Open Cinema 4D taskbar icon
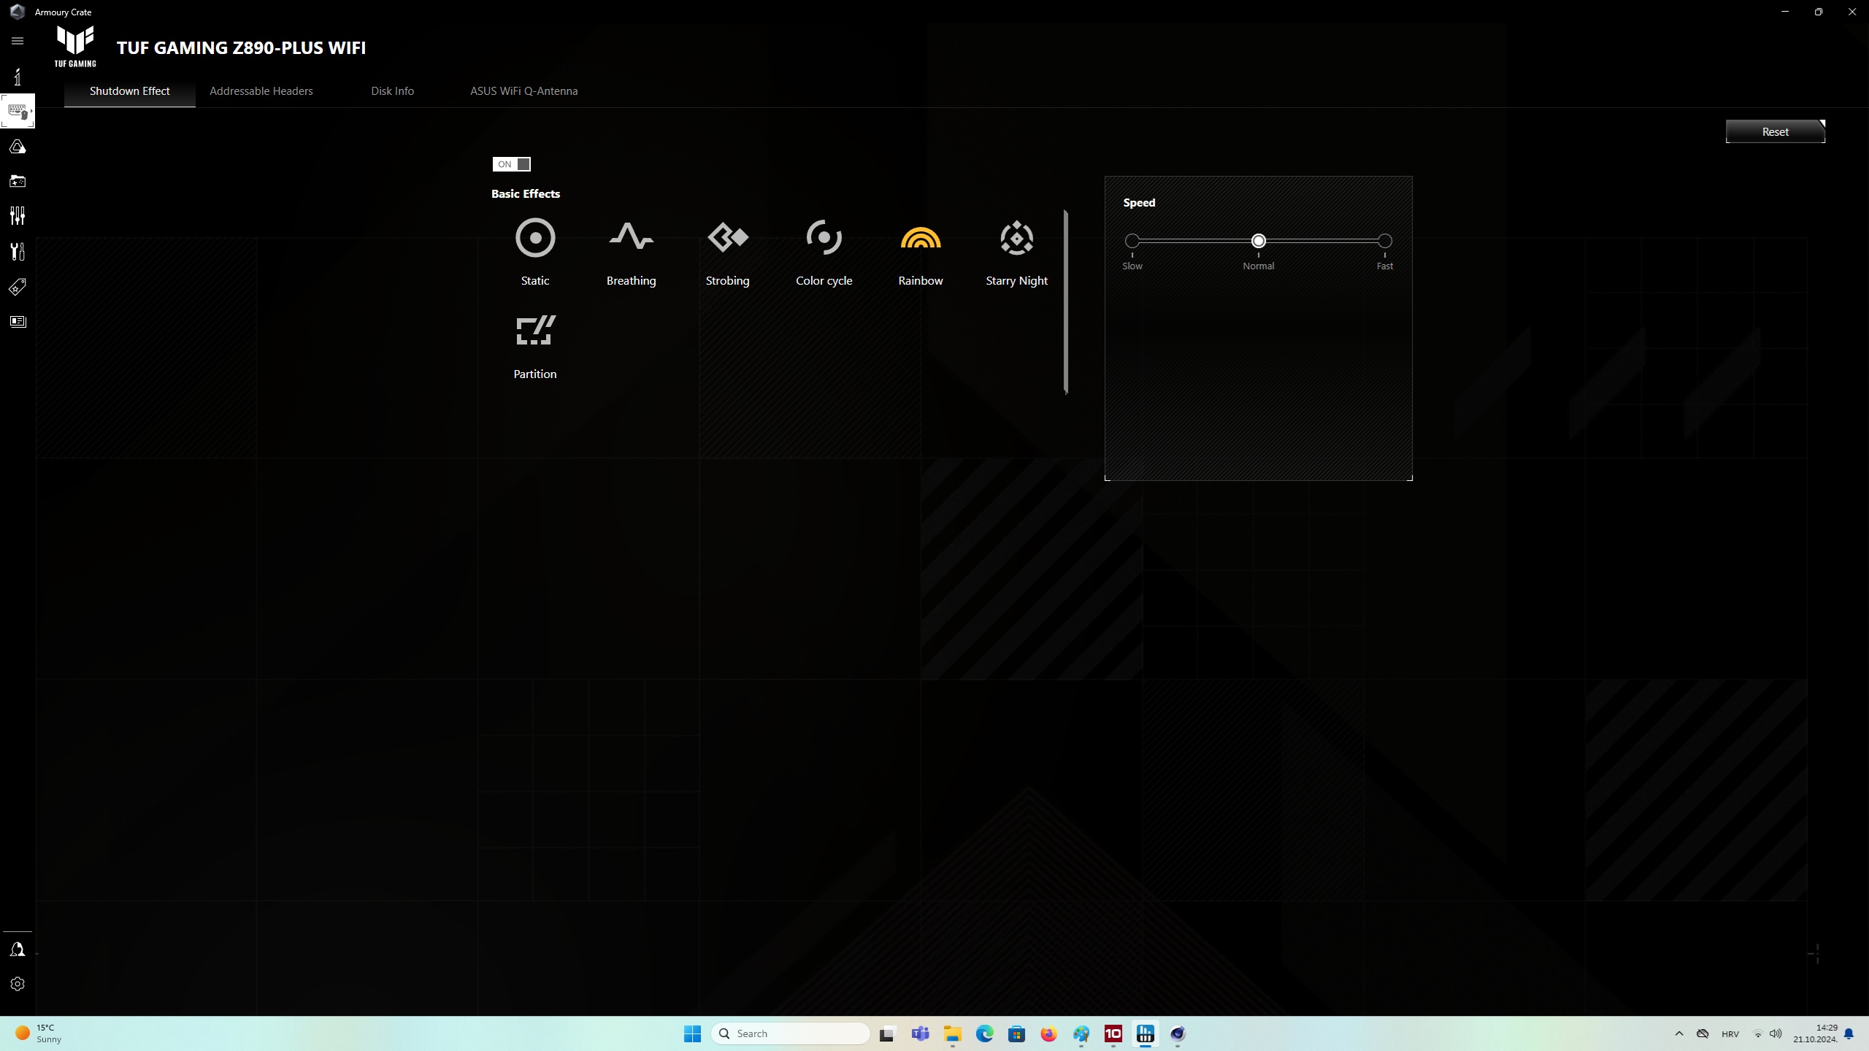 coord(1177,1033)
